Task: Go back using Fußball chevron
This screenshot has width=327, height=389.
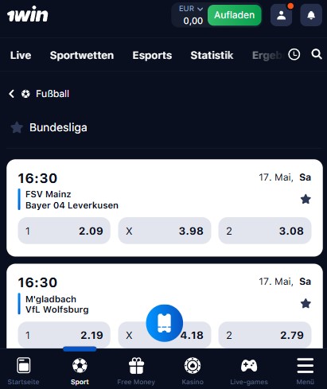Action: pyautogui.click(x=11, y=94)
